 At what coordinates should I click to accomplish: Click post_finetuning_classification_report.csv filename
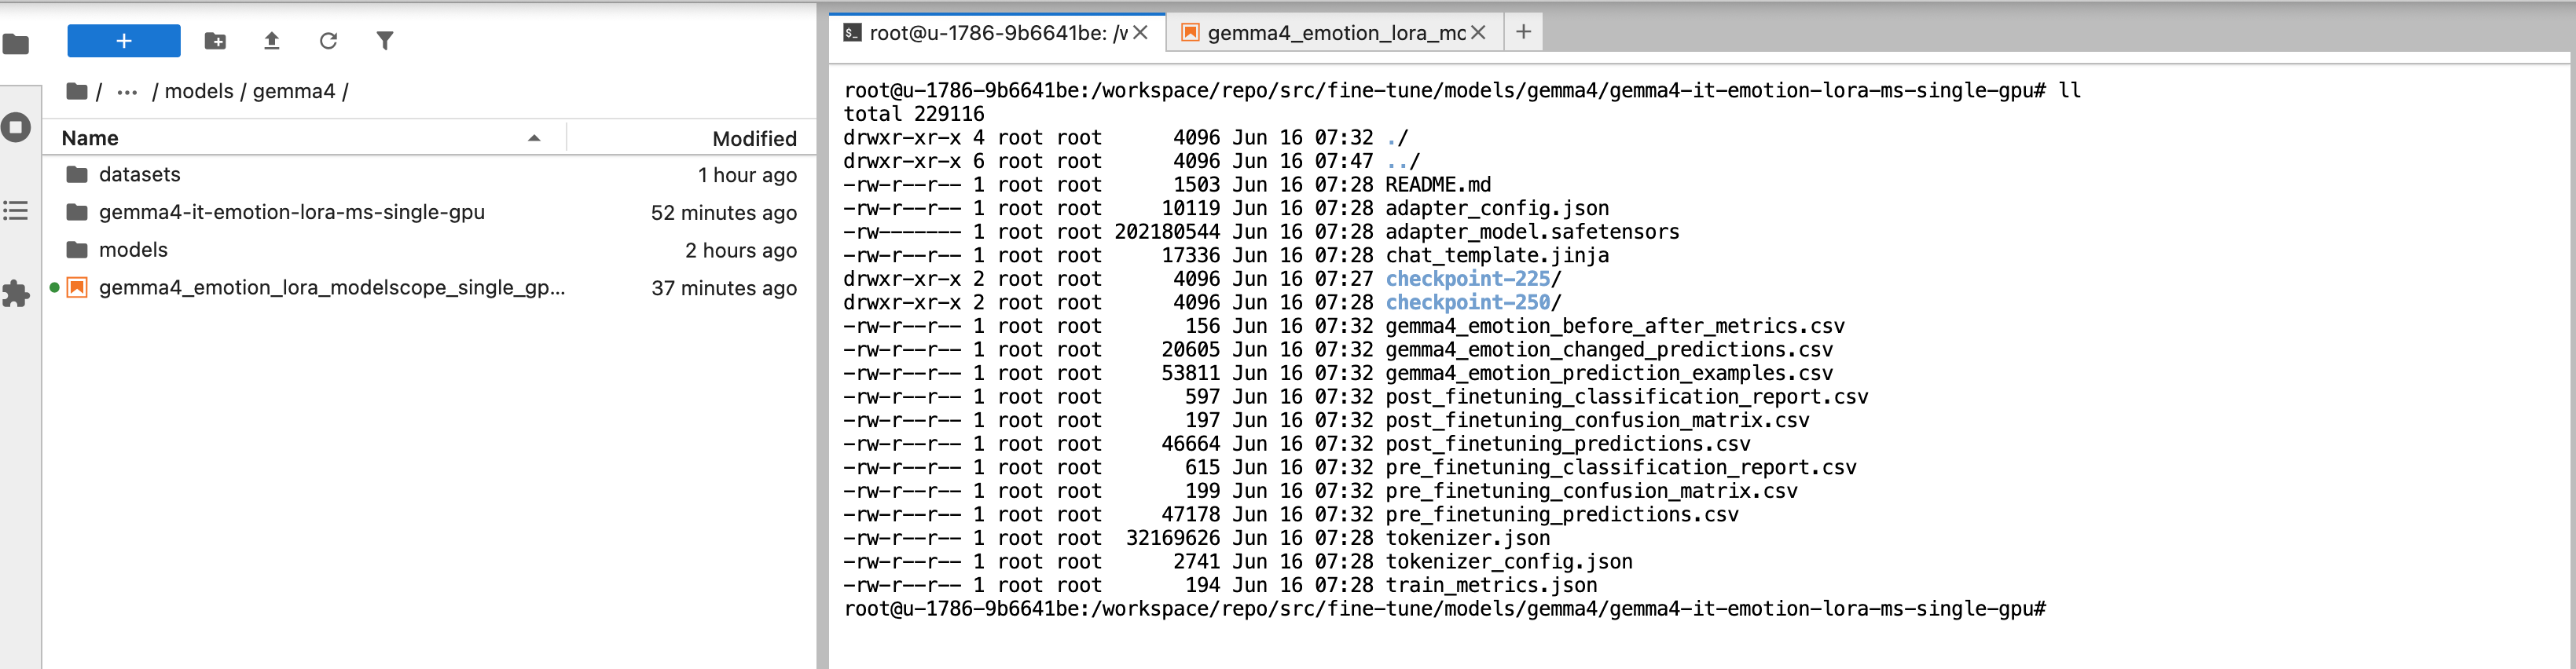1627,397
